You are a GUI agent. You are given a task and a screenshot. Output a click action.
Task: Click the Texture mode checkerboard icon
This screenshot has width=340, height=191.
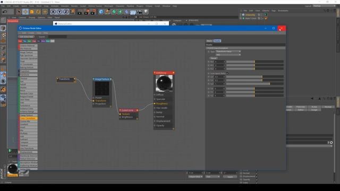pyautogui.click(x=3, y=34)
